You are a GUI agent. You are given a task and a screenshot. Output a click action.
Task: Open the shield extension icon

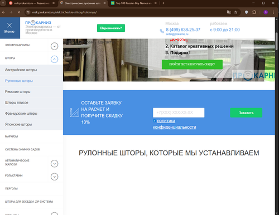pos(247,12)
